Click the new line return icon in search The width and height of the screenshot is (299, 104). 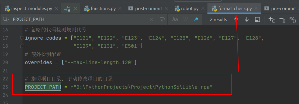click(x=162, y=19)
